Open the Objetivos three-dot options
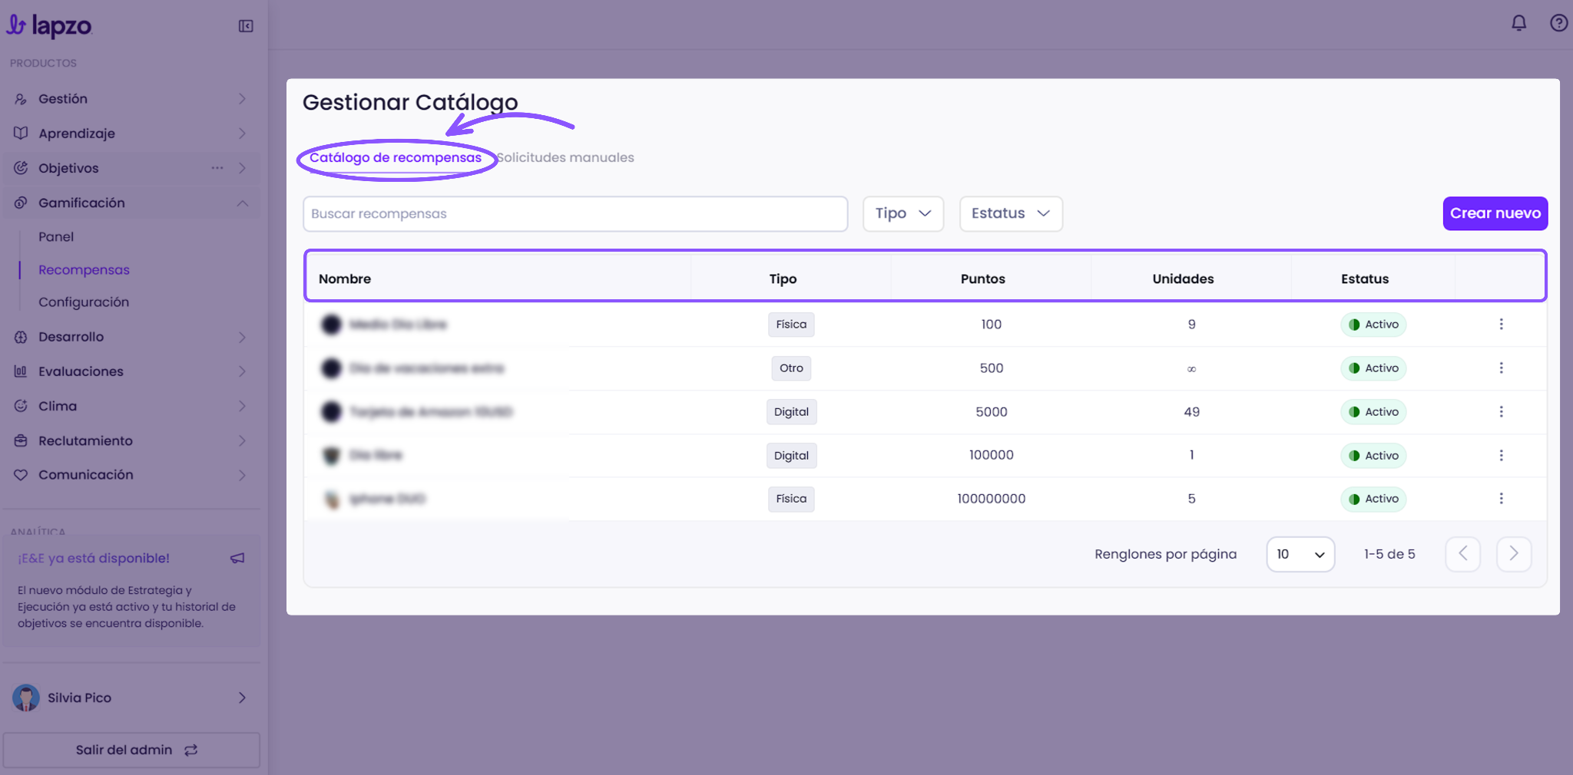The width and height of the screenshot is (1573, 775). pos(217,168)
